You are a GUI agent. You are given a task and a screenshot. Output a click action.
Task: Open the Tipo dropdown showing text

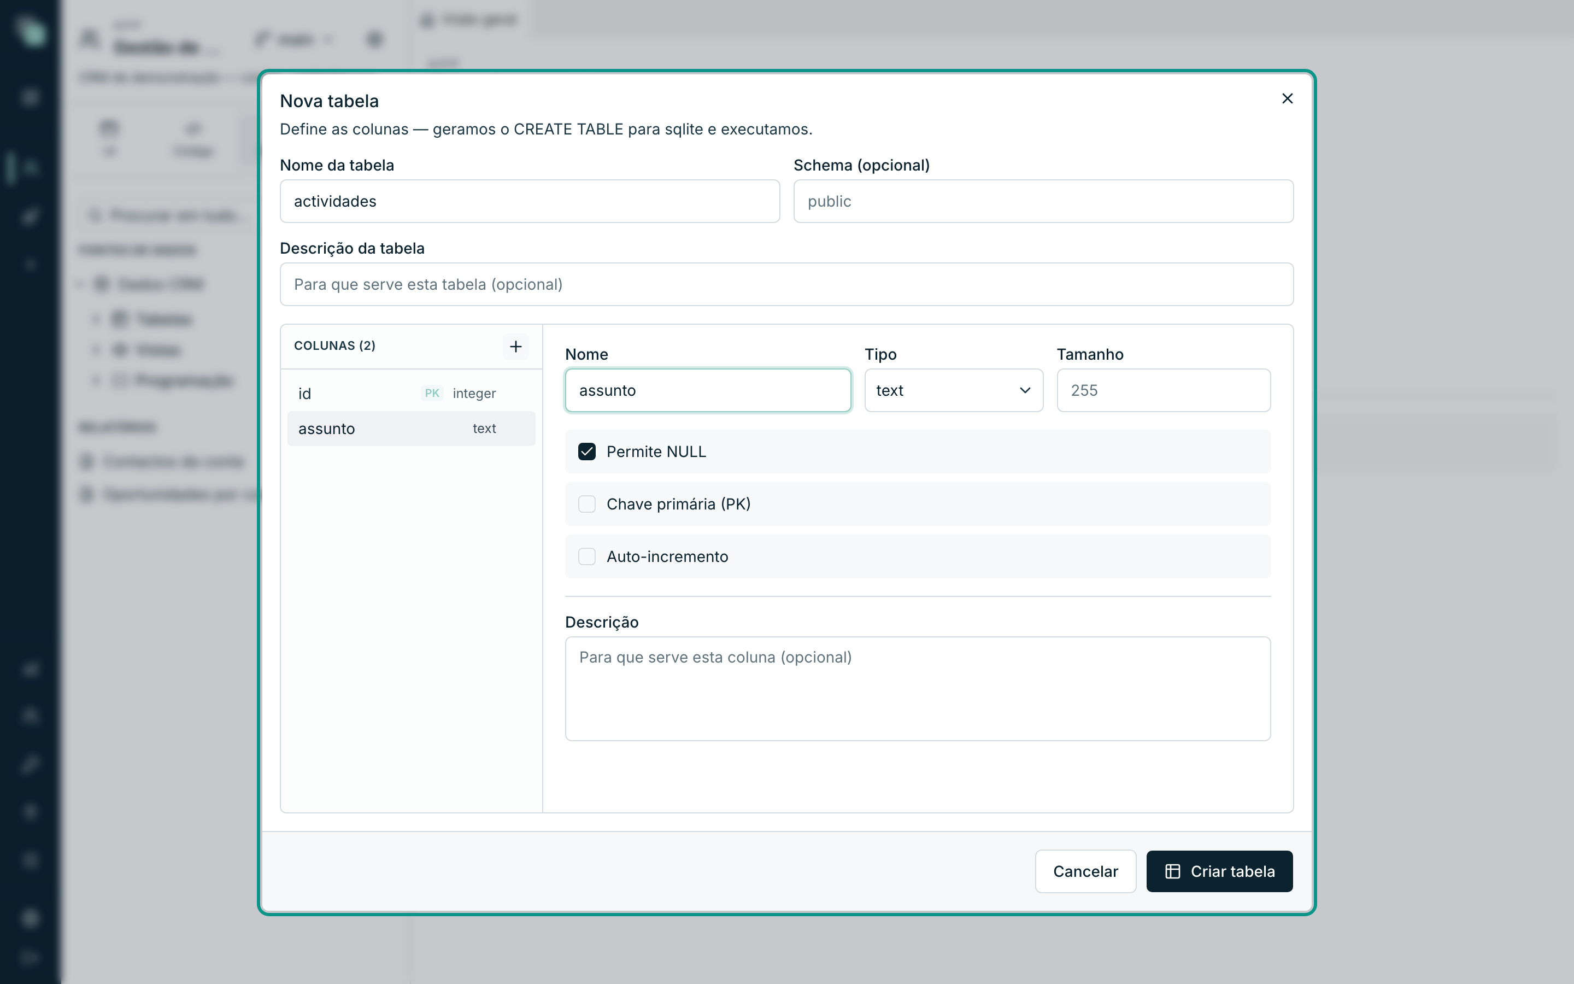954,390
